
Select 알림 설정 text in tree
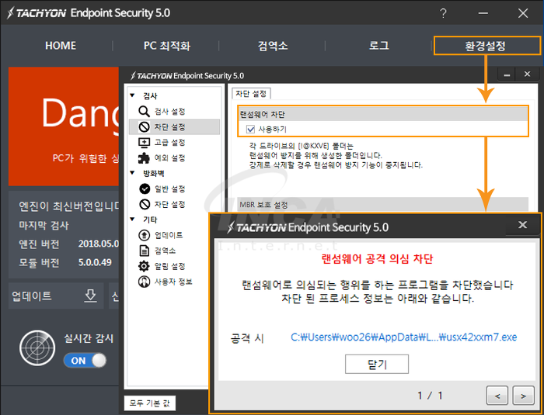(x=169, y=266)
